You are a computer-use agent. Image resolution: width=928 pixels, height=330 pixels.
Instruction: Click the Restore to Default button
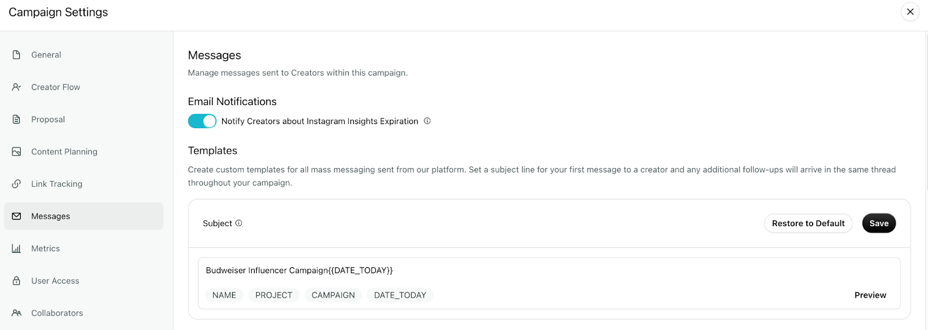(x=808, y=223)
